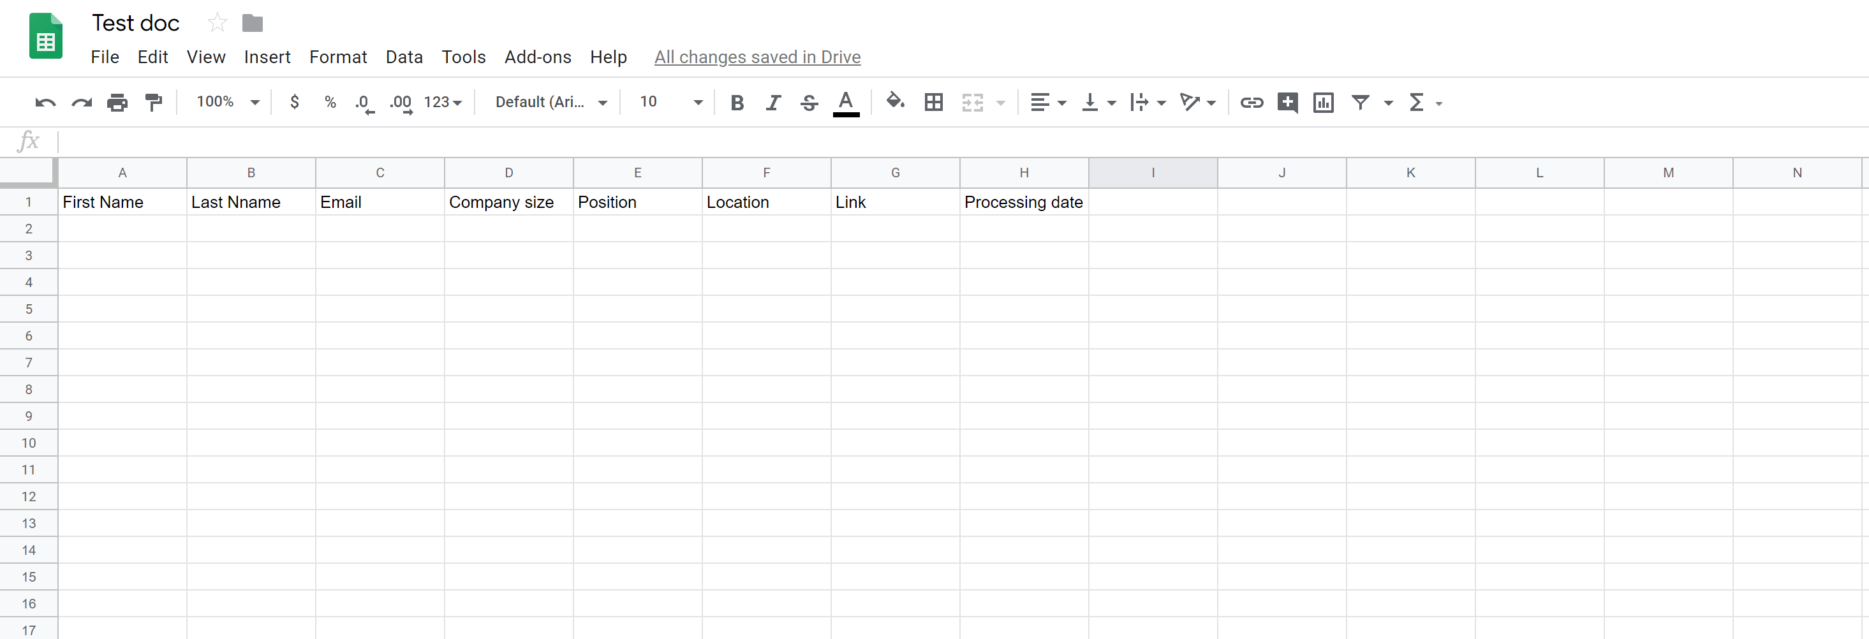Select the 'Email' header cell
The image size is (1869, 639).
point(380,202)
